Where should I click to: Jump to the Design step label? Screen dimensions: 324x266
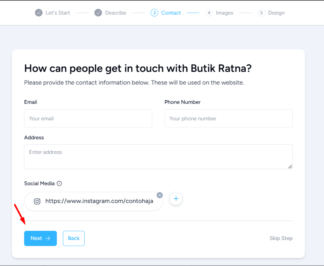(x=276, y=13)
